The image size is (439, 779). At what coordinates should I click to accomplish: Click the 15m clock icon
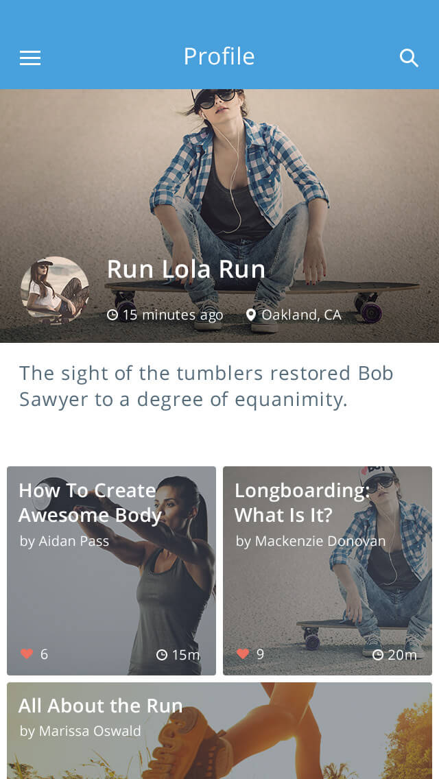click(162, 655)
